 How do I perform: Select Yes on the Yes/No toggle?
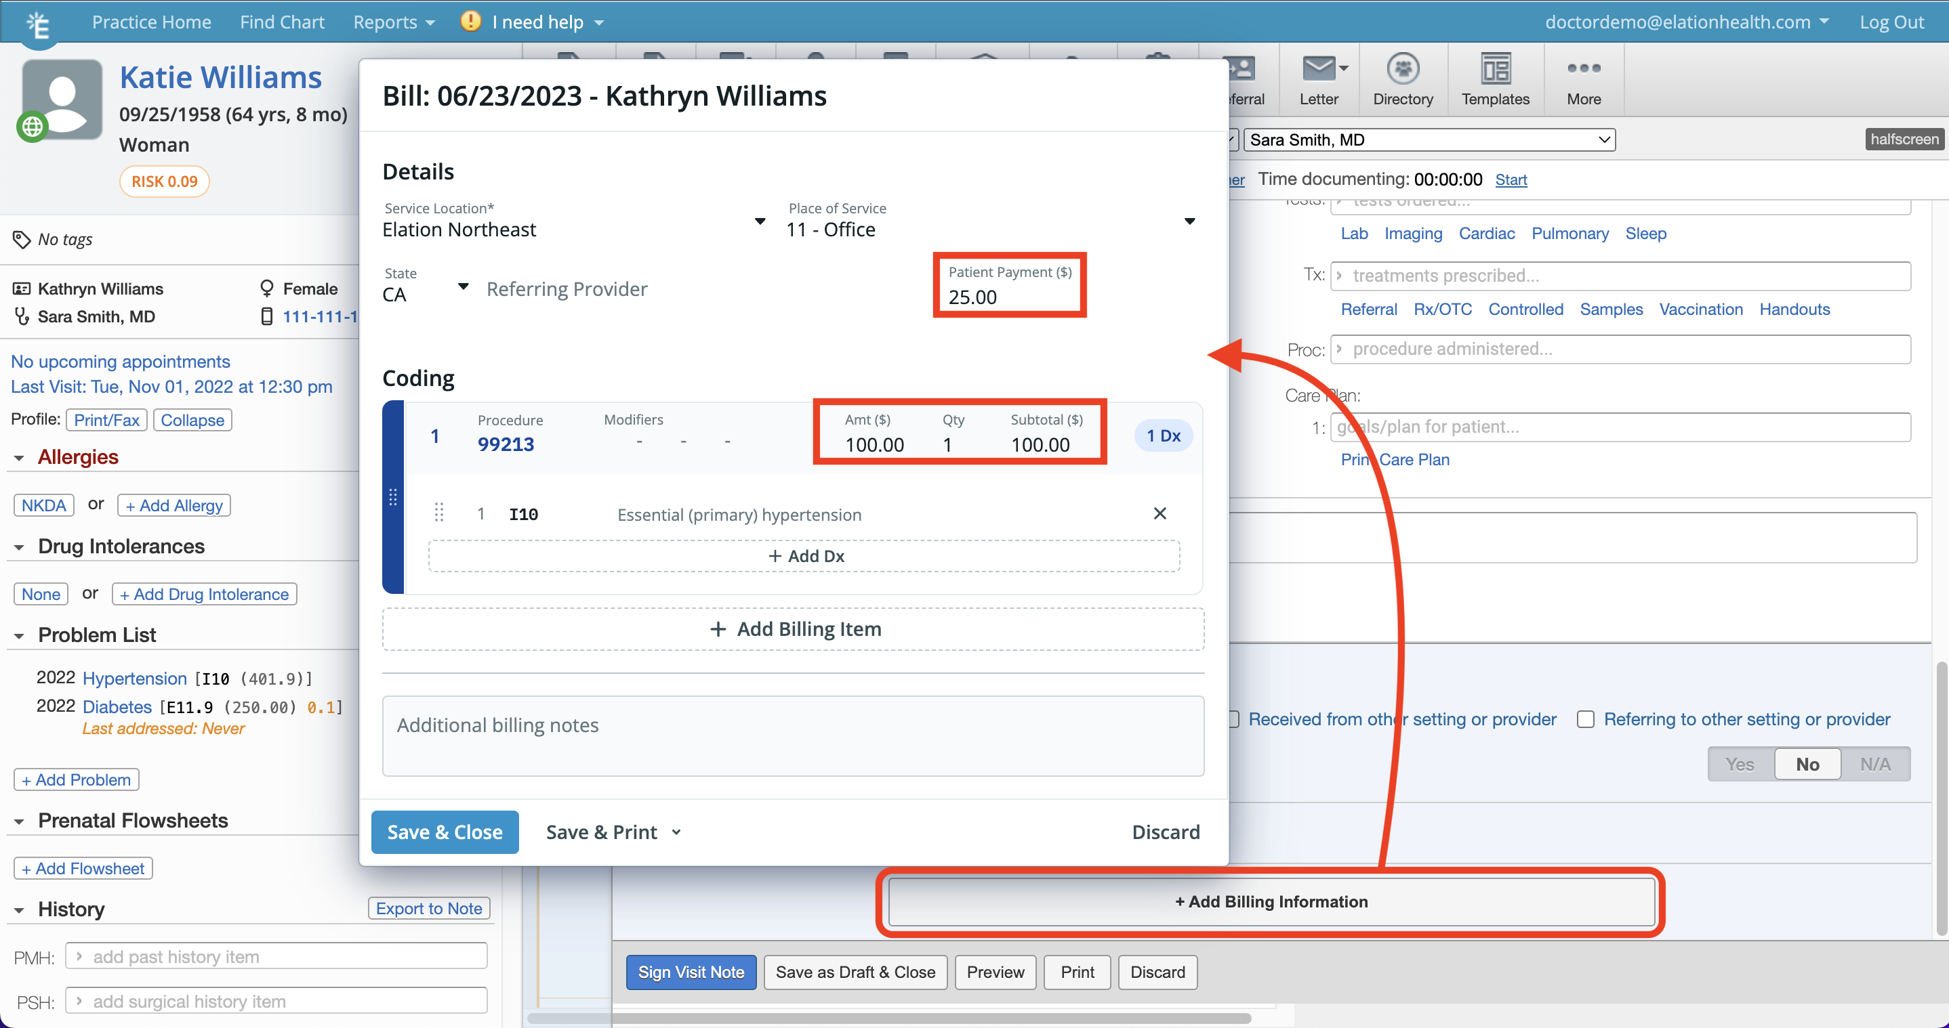click(x=1740, y=763)
